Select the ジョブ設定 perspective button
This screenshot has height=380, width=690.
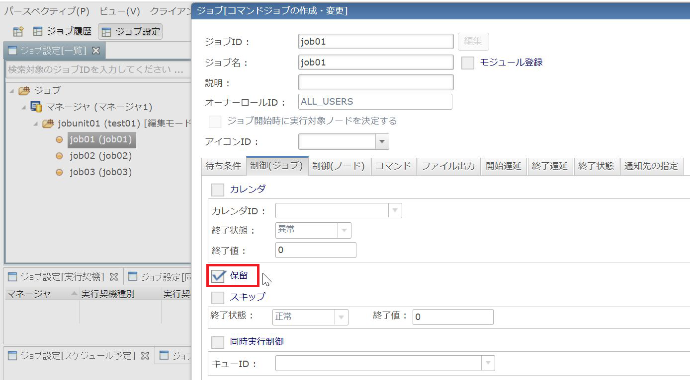pos(131,32)
